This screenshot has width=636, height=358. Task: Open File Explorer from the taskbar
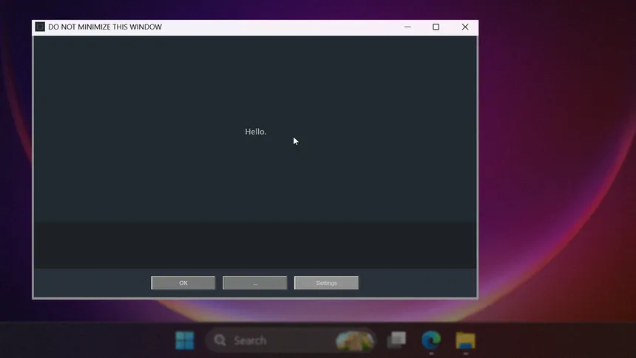pyautogui.click(x=465, y=340)
